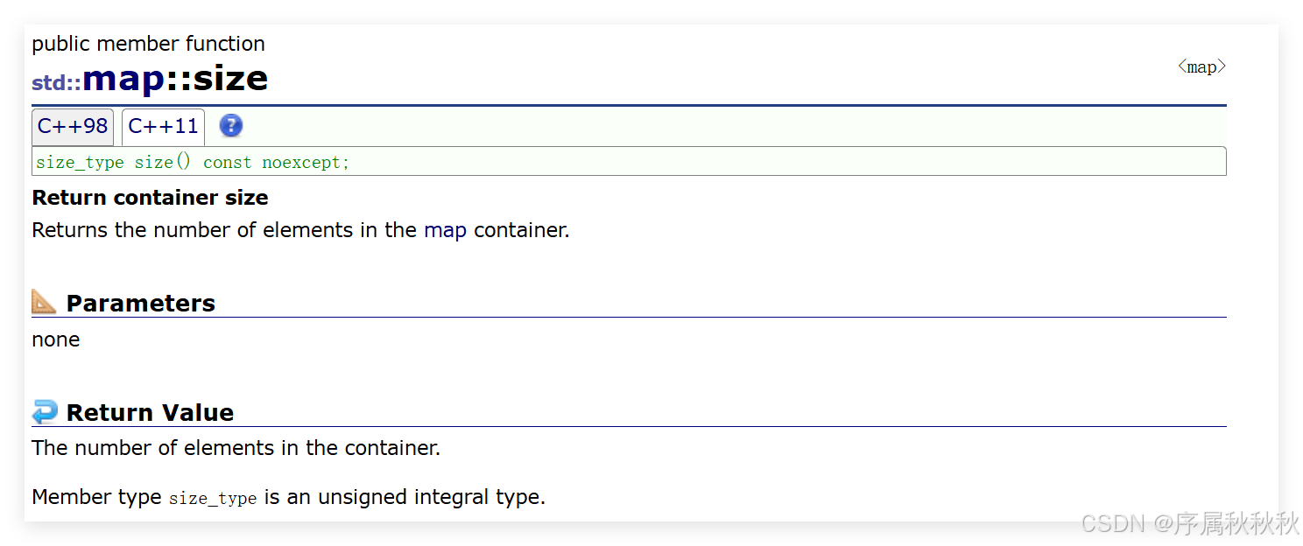The height and width of the screenshot is (546, 1303).
Task: Click the ruler icon beside Parameters
Action: [x=44, y=302]
